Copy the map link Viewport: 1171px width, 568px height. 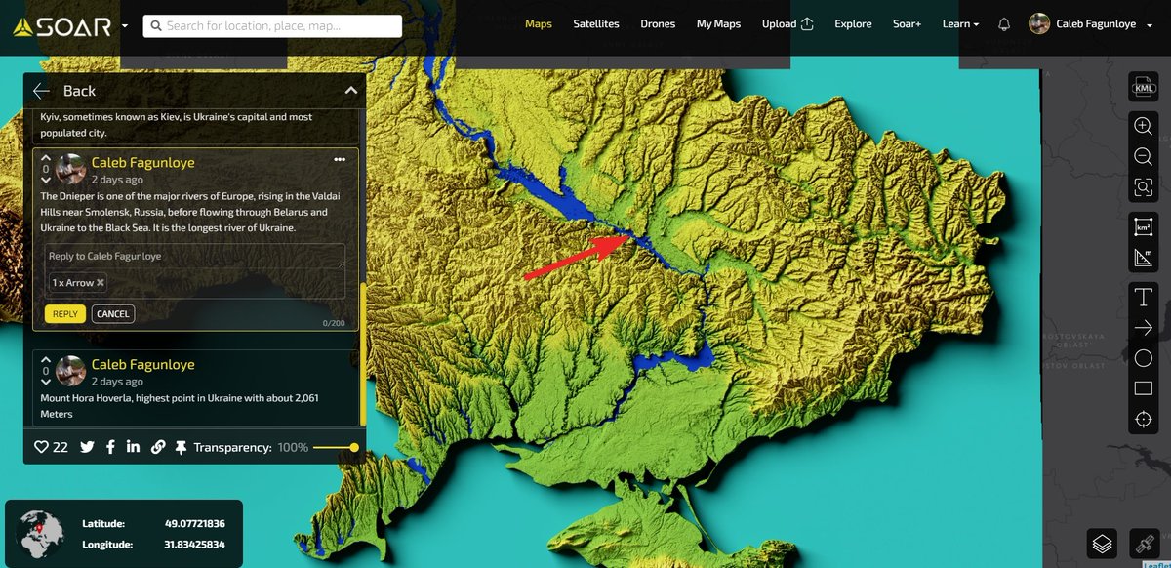coord(157,447)
